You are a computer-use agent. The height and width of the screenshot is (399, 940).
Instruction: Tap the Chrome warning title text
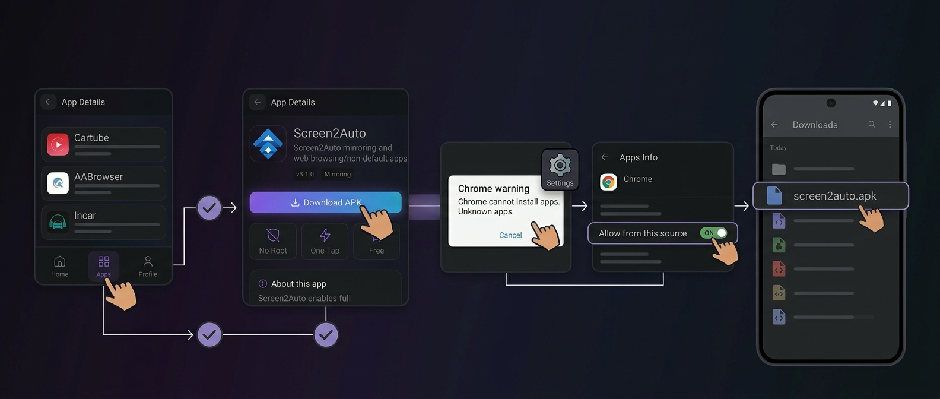pos(494,189)
